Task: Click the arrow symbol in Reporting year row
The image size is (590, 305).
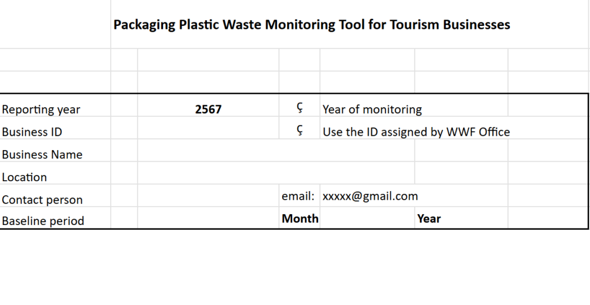Action: [x=300, y=109]
